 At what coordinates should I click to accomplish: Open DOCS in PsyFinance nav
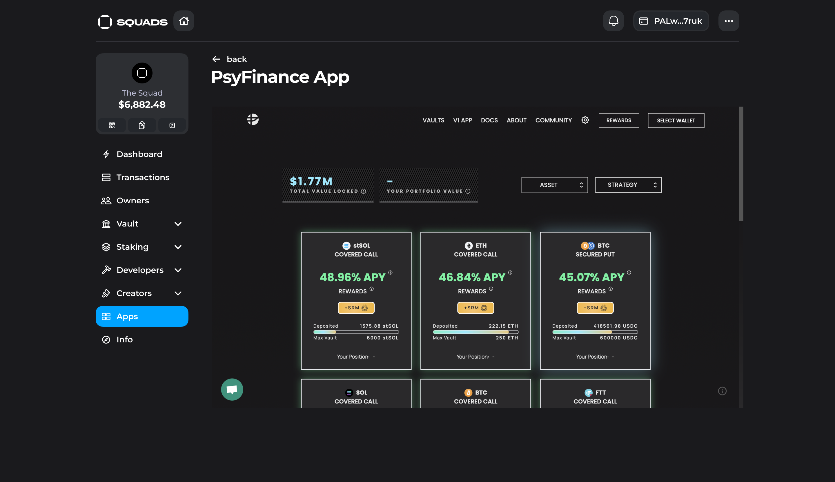click(x=489, y=121)
